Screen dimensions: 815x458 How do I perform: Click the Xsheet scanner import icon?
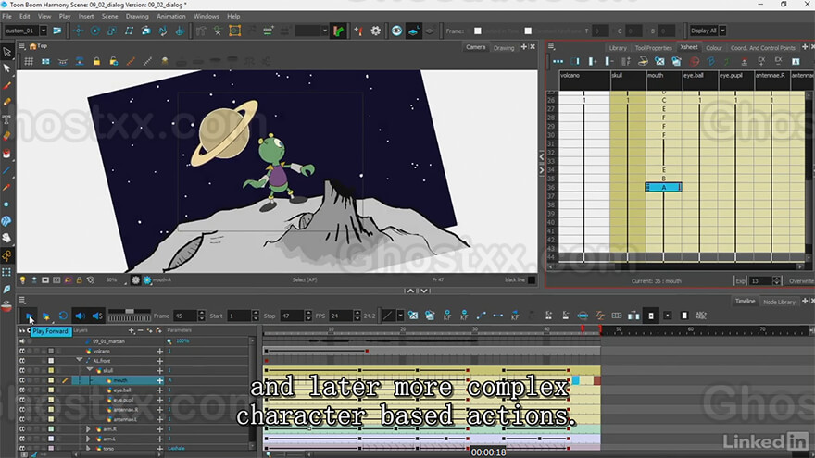point(643,61)
